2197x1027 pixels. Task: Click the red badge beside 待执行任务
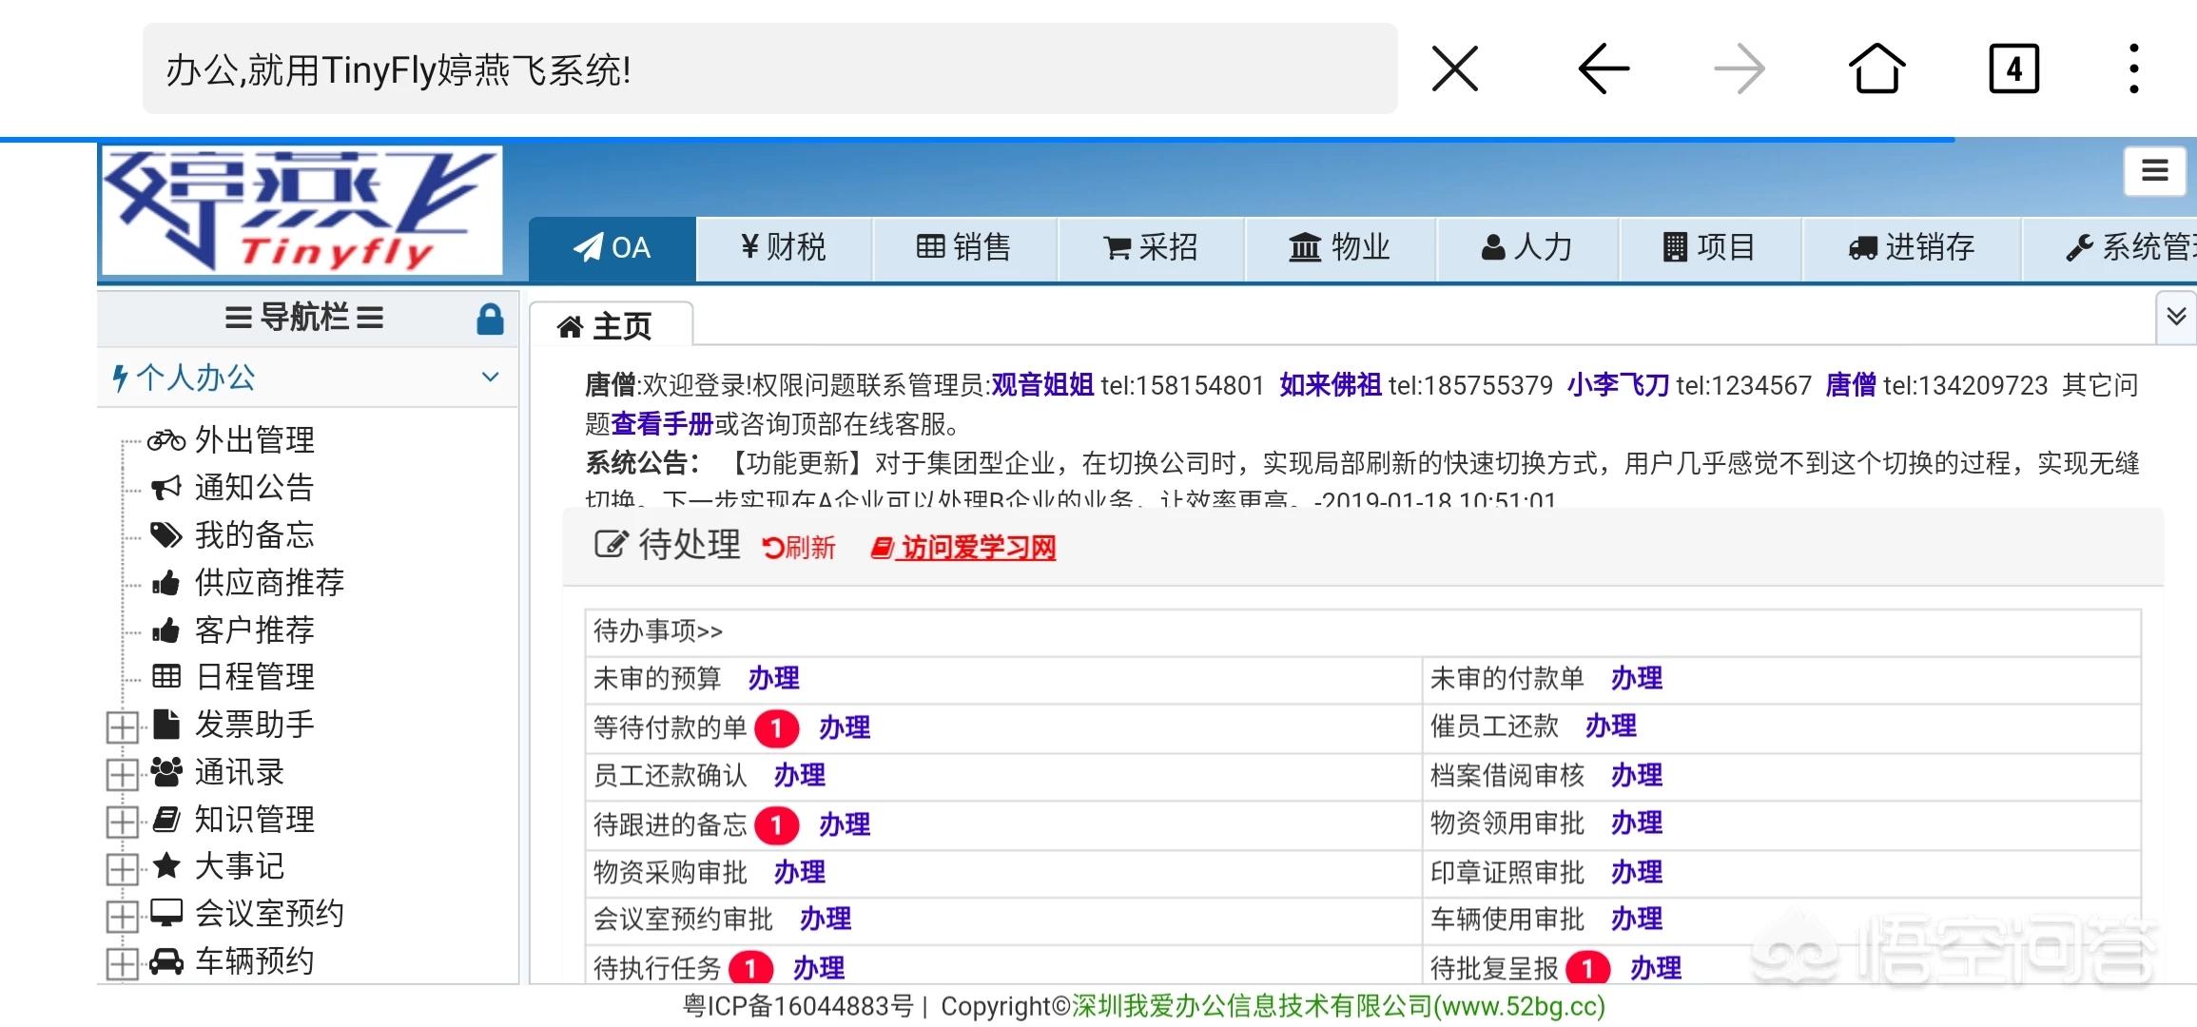click(750, 968)
